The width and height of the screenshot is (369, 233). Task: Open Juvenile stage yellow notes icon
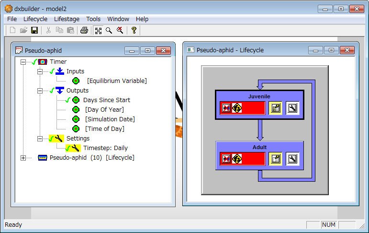pyautogui.click(x=275, y=108)
